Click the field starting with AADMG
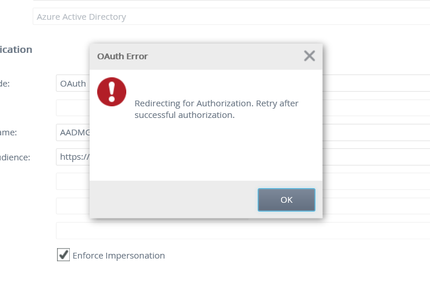Image resolution: width=430 pixels, height=294 pixels. 73,132
